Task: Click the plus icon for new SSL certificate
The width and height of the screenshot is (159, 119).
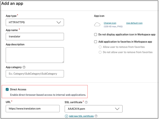Action: [66, 116]
